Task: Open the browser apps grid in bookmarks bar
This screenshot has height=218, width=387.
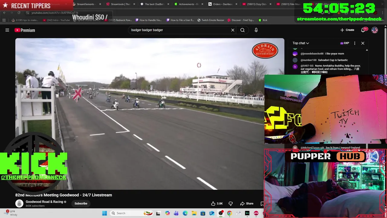Action: coord(4,20)
